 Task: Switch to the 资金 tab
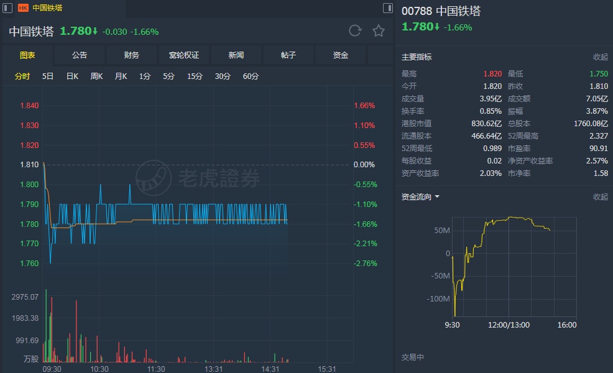pos(341,55)
